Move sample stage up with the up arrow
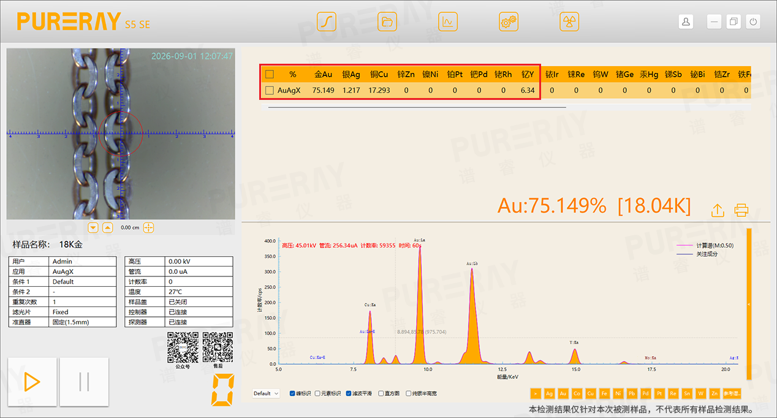 pyautogui.click(x=107, y=227)
